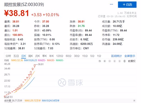This screenshot has width=141, height=103.
Task: Open 全屏显示 fullscreen chart view
Action: click(130, 56)
